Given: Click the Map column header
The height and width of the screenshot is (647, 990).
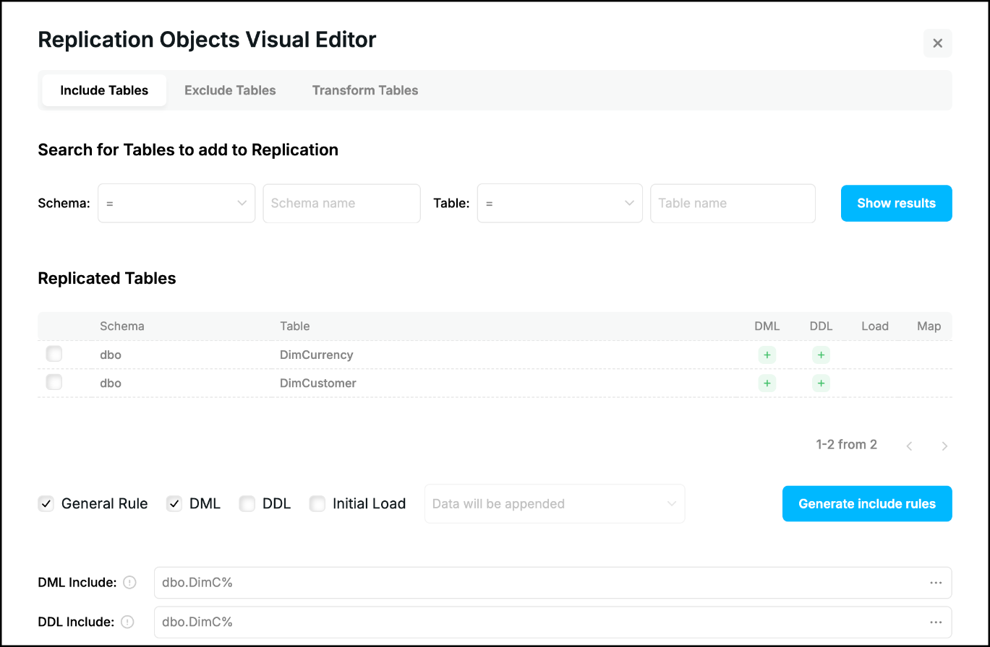Looking at the screenshot, I should (x=929, y=326).
